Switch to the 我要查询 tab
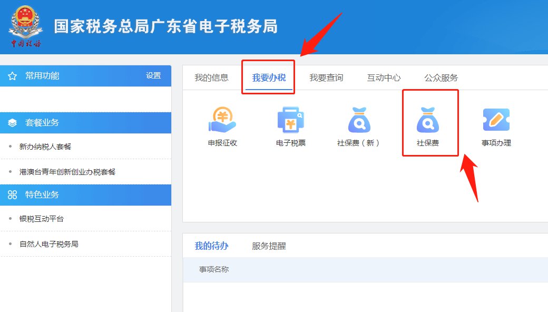The image size is (548, 312). (326, 77)
